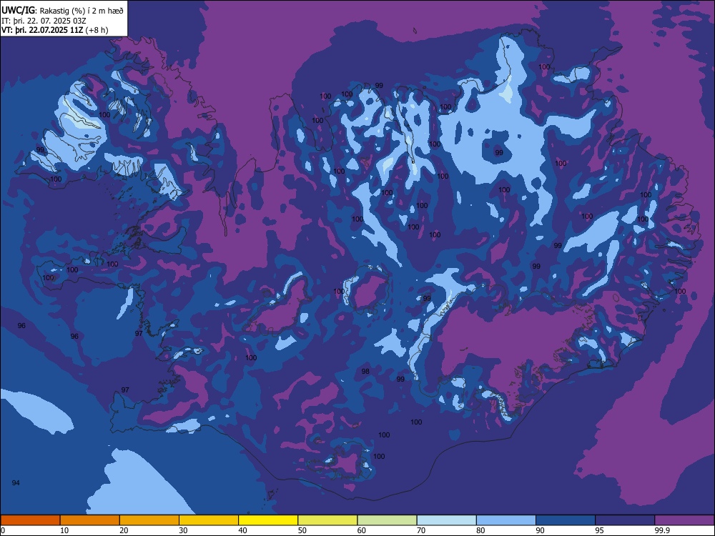Click the legend label '70'

coord(421,530)
